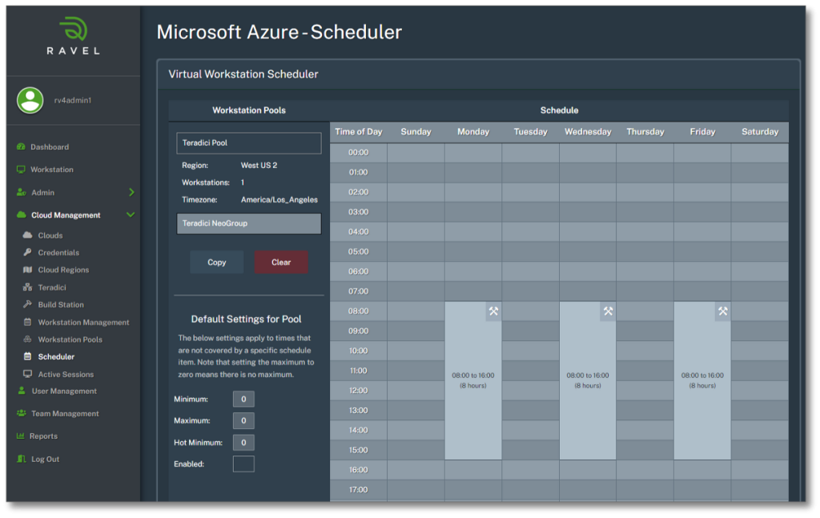This screenshot has width=820, height=518.
Task: Expand the Admin submenu chevron
Action: 131,192
